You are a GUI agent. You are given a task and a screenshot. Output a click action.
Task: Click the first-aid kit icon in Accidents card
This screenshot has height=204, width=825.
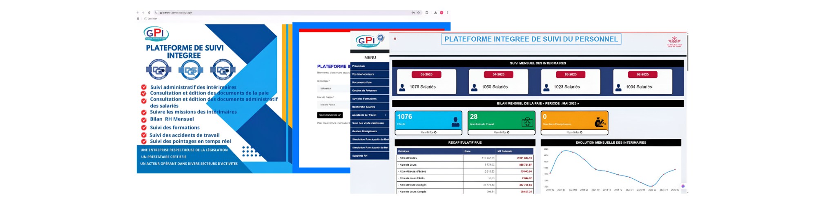click(527, 122)
